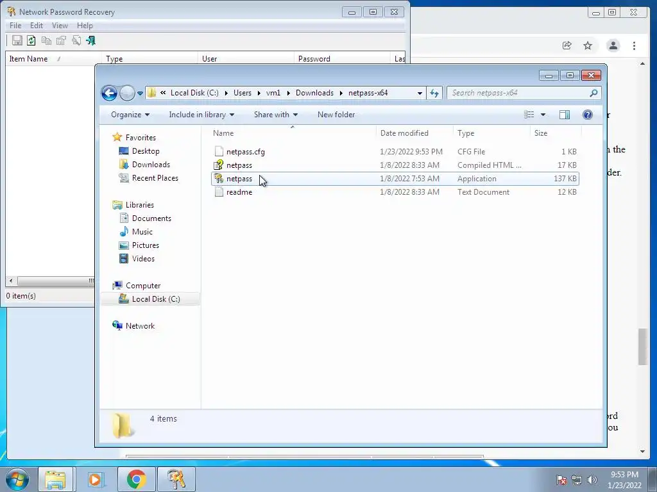
Task: Select the netpass Application file icon
Action: [218, 178]
